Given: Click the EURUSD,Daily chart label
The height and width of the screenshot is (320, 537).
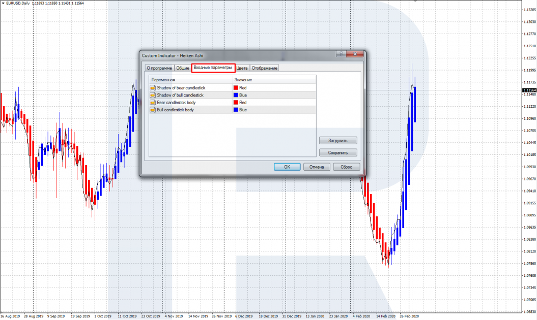Looking at the screenshot, I should [18, 3].
